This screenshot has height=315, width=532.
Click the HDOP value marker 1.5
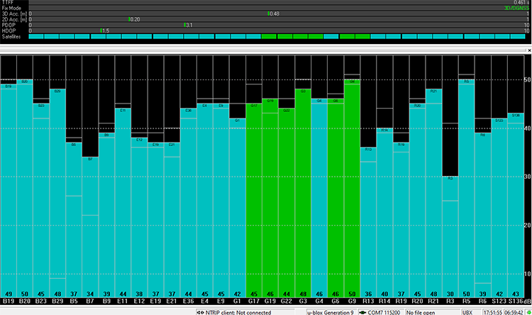tap(103, 31)
